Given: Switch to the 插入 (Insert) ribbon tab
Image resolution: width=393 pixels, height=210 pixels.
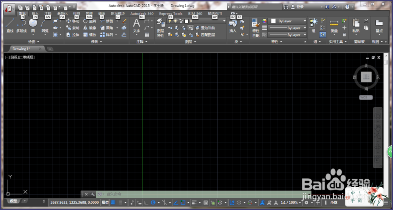Looking at the screenshot, I should coord(35,14).
